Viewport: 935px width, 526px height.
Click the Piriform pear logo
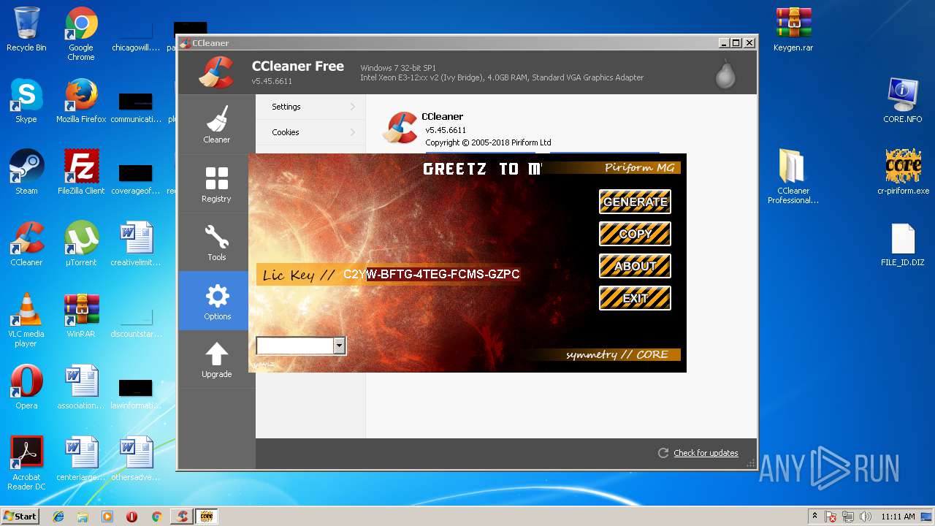pyautogui.click(x=725, y=73)
